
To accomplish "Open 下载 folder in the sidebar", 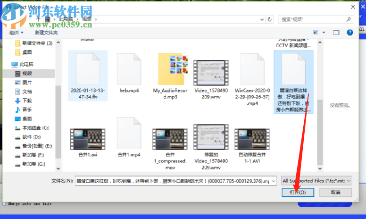I will 23,101.
